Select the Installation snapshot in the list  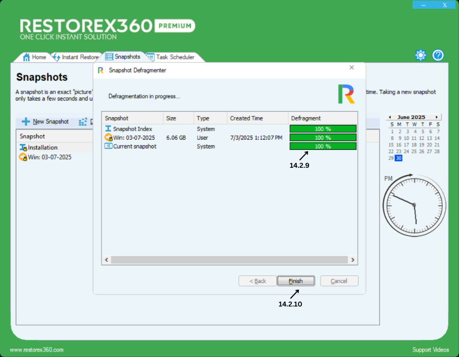42,147
